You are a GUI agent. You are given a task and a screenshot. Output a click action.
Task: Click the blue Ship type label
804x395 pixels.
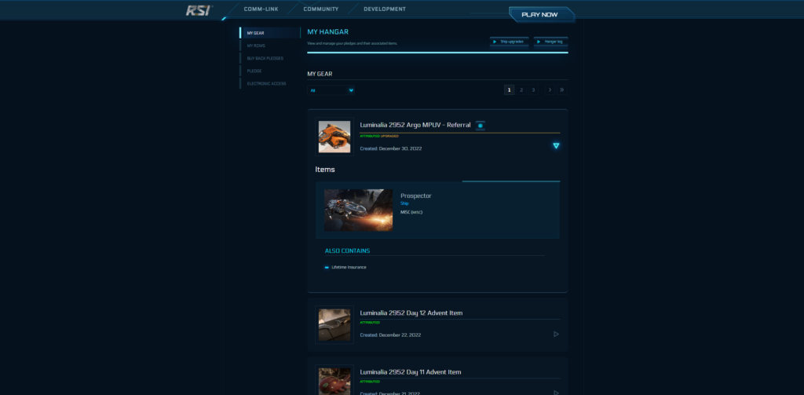tap(404, 203)
